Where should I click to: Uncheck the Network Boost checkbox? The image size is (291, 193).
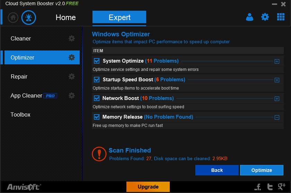97,98
